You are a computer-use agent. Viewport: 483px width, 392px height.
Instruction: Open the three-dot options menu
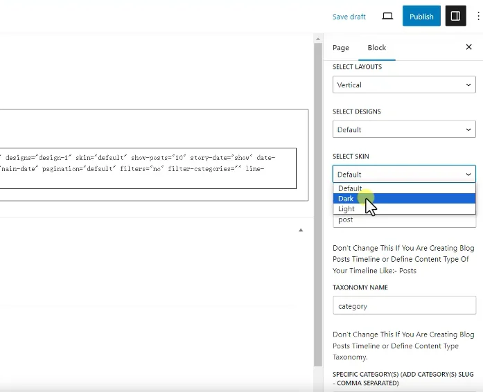click(477, 16)
